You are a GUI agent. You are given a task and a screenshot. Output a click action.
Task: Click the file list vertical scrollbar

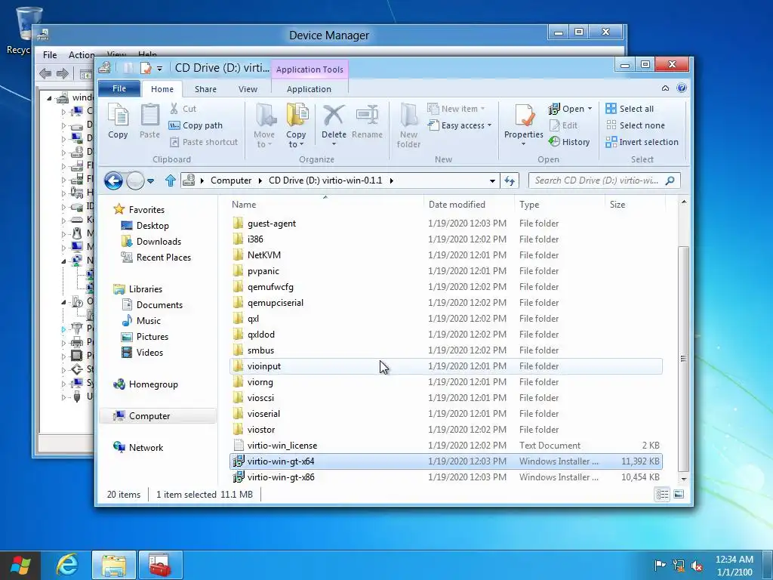click(683, 359)
